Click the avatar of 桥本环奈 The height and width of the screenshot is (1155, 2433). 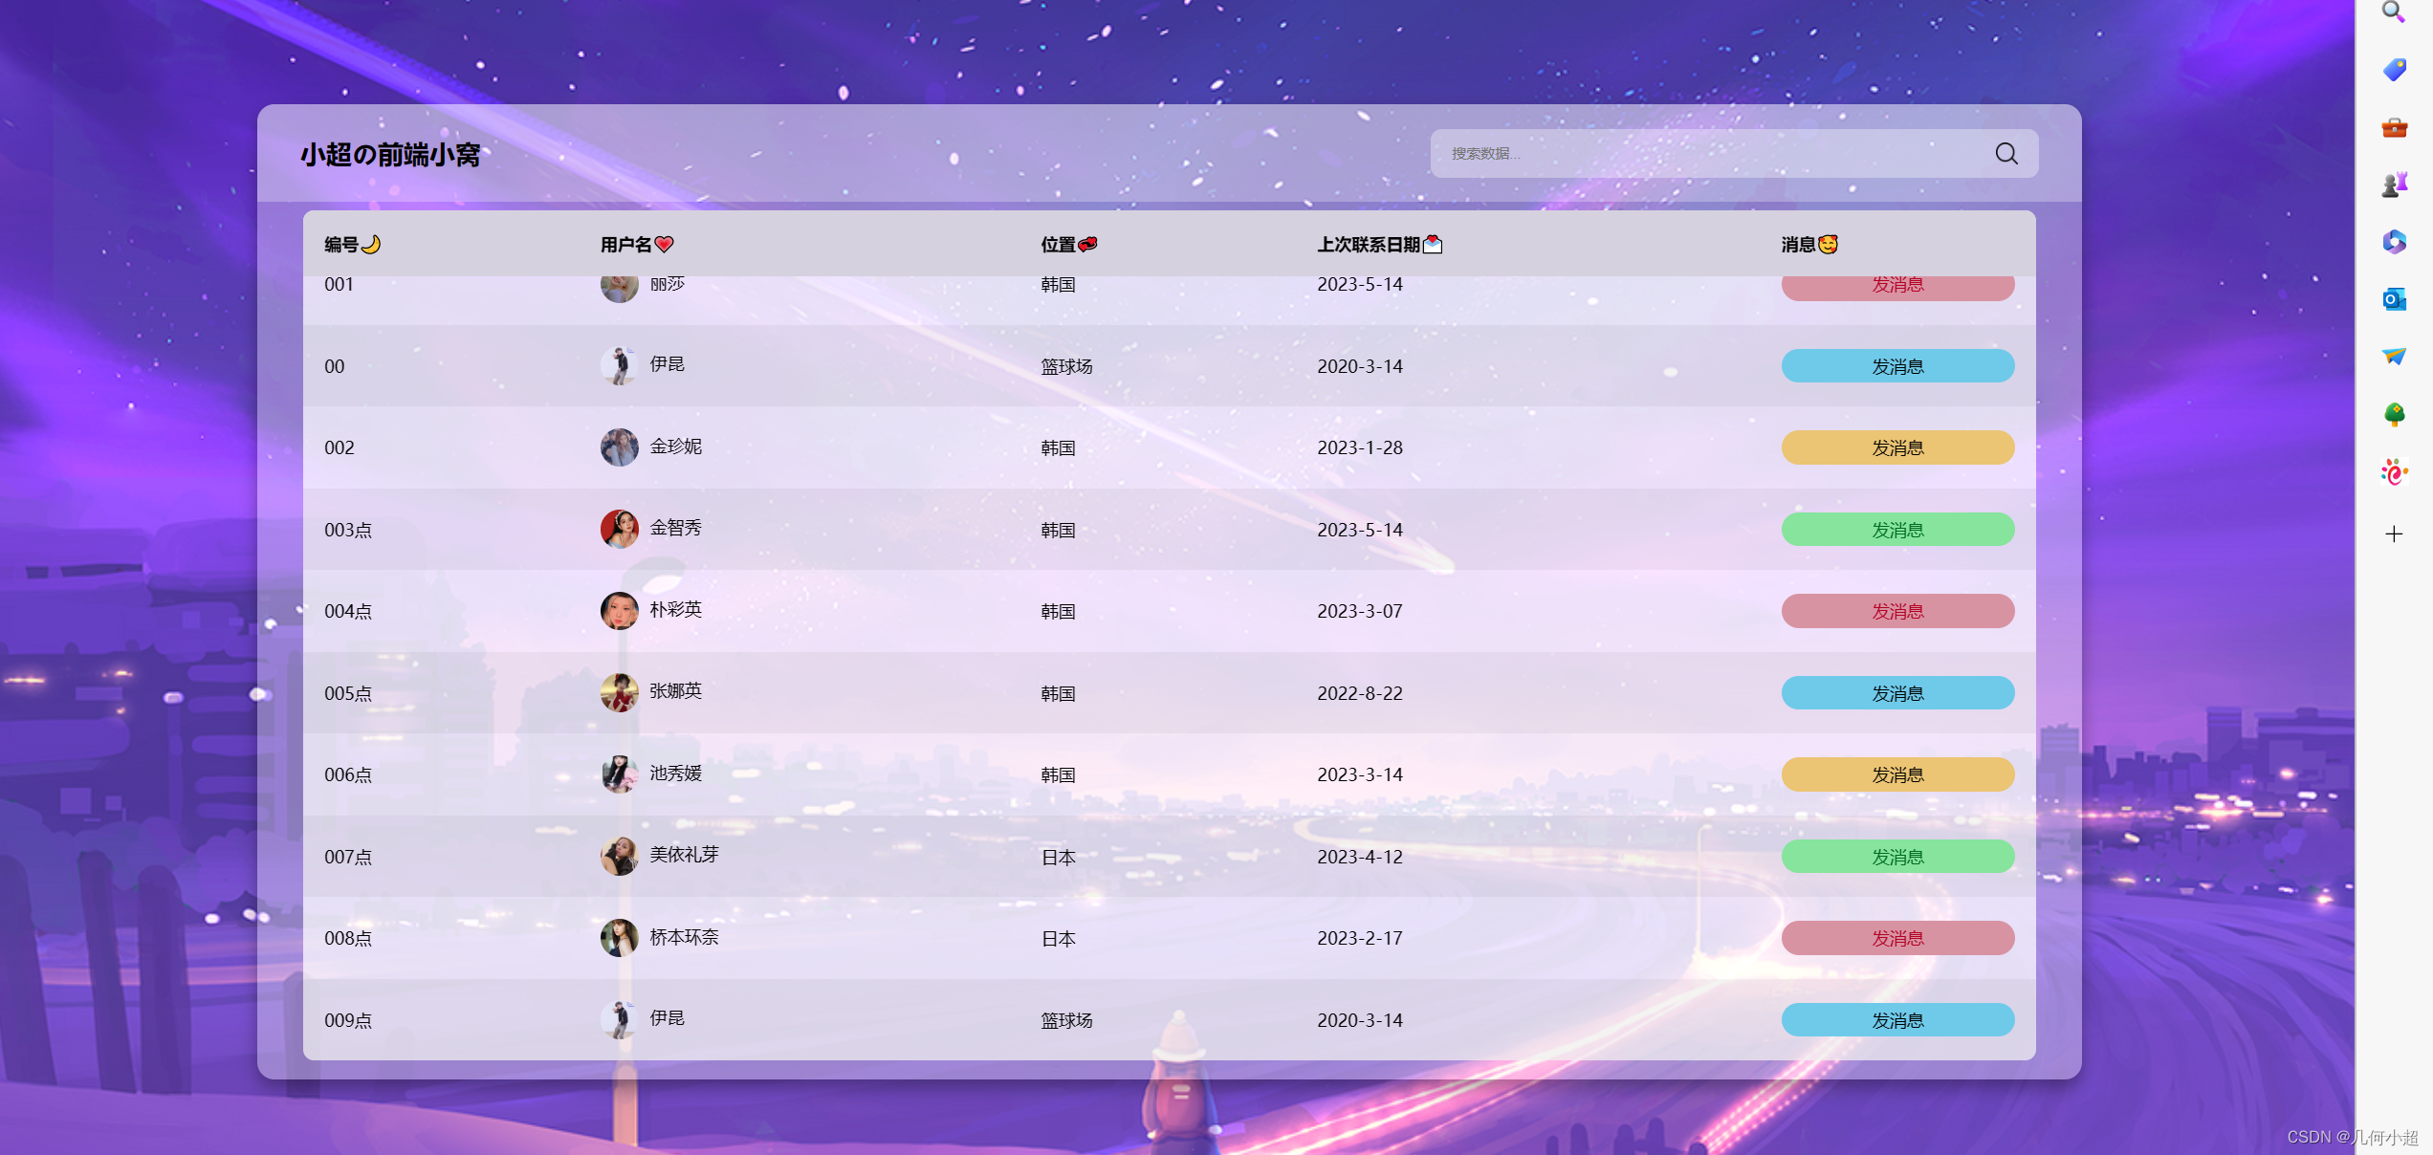(620, 938)
